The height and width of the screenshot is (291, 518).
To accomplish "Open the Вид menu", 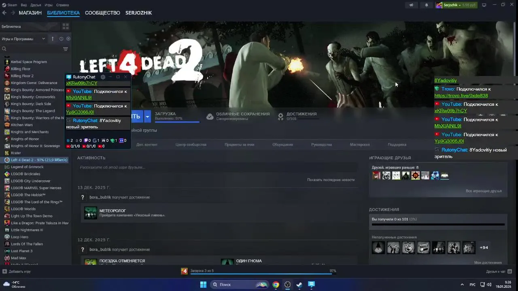I will [24, 5].
